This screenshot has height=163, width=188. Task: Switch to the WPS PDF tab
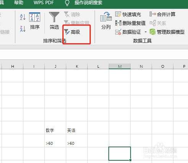pos(44,3)
